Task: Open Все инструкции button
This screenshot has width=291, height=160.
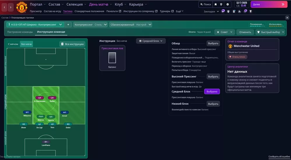Action: coord(72,44)
